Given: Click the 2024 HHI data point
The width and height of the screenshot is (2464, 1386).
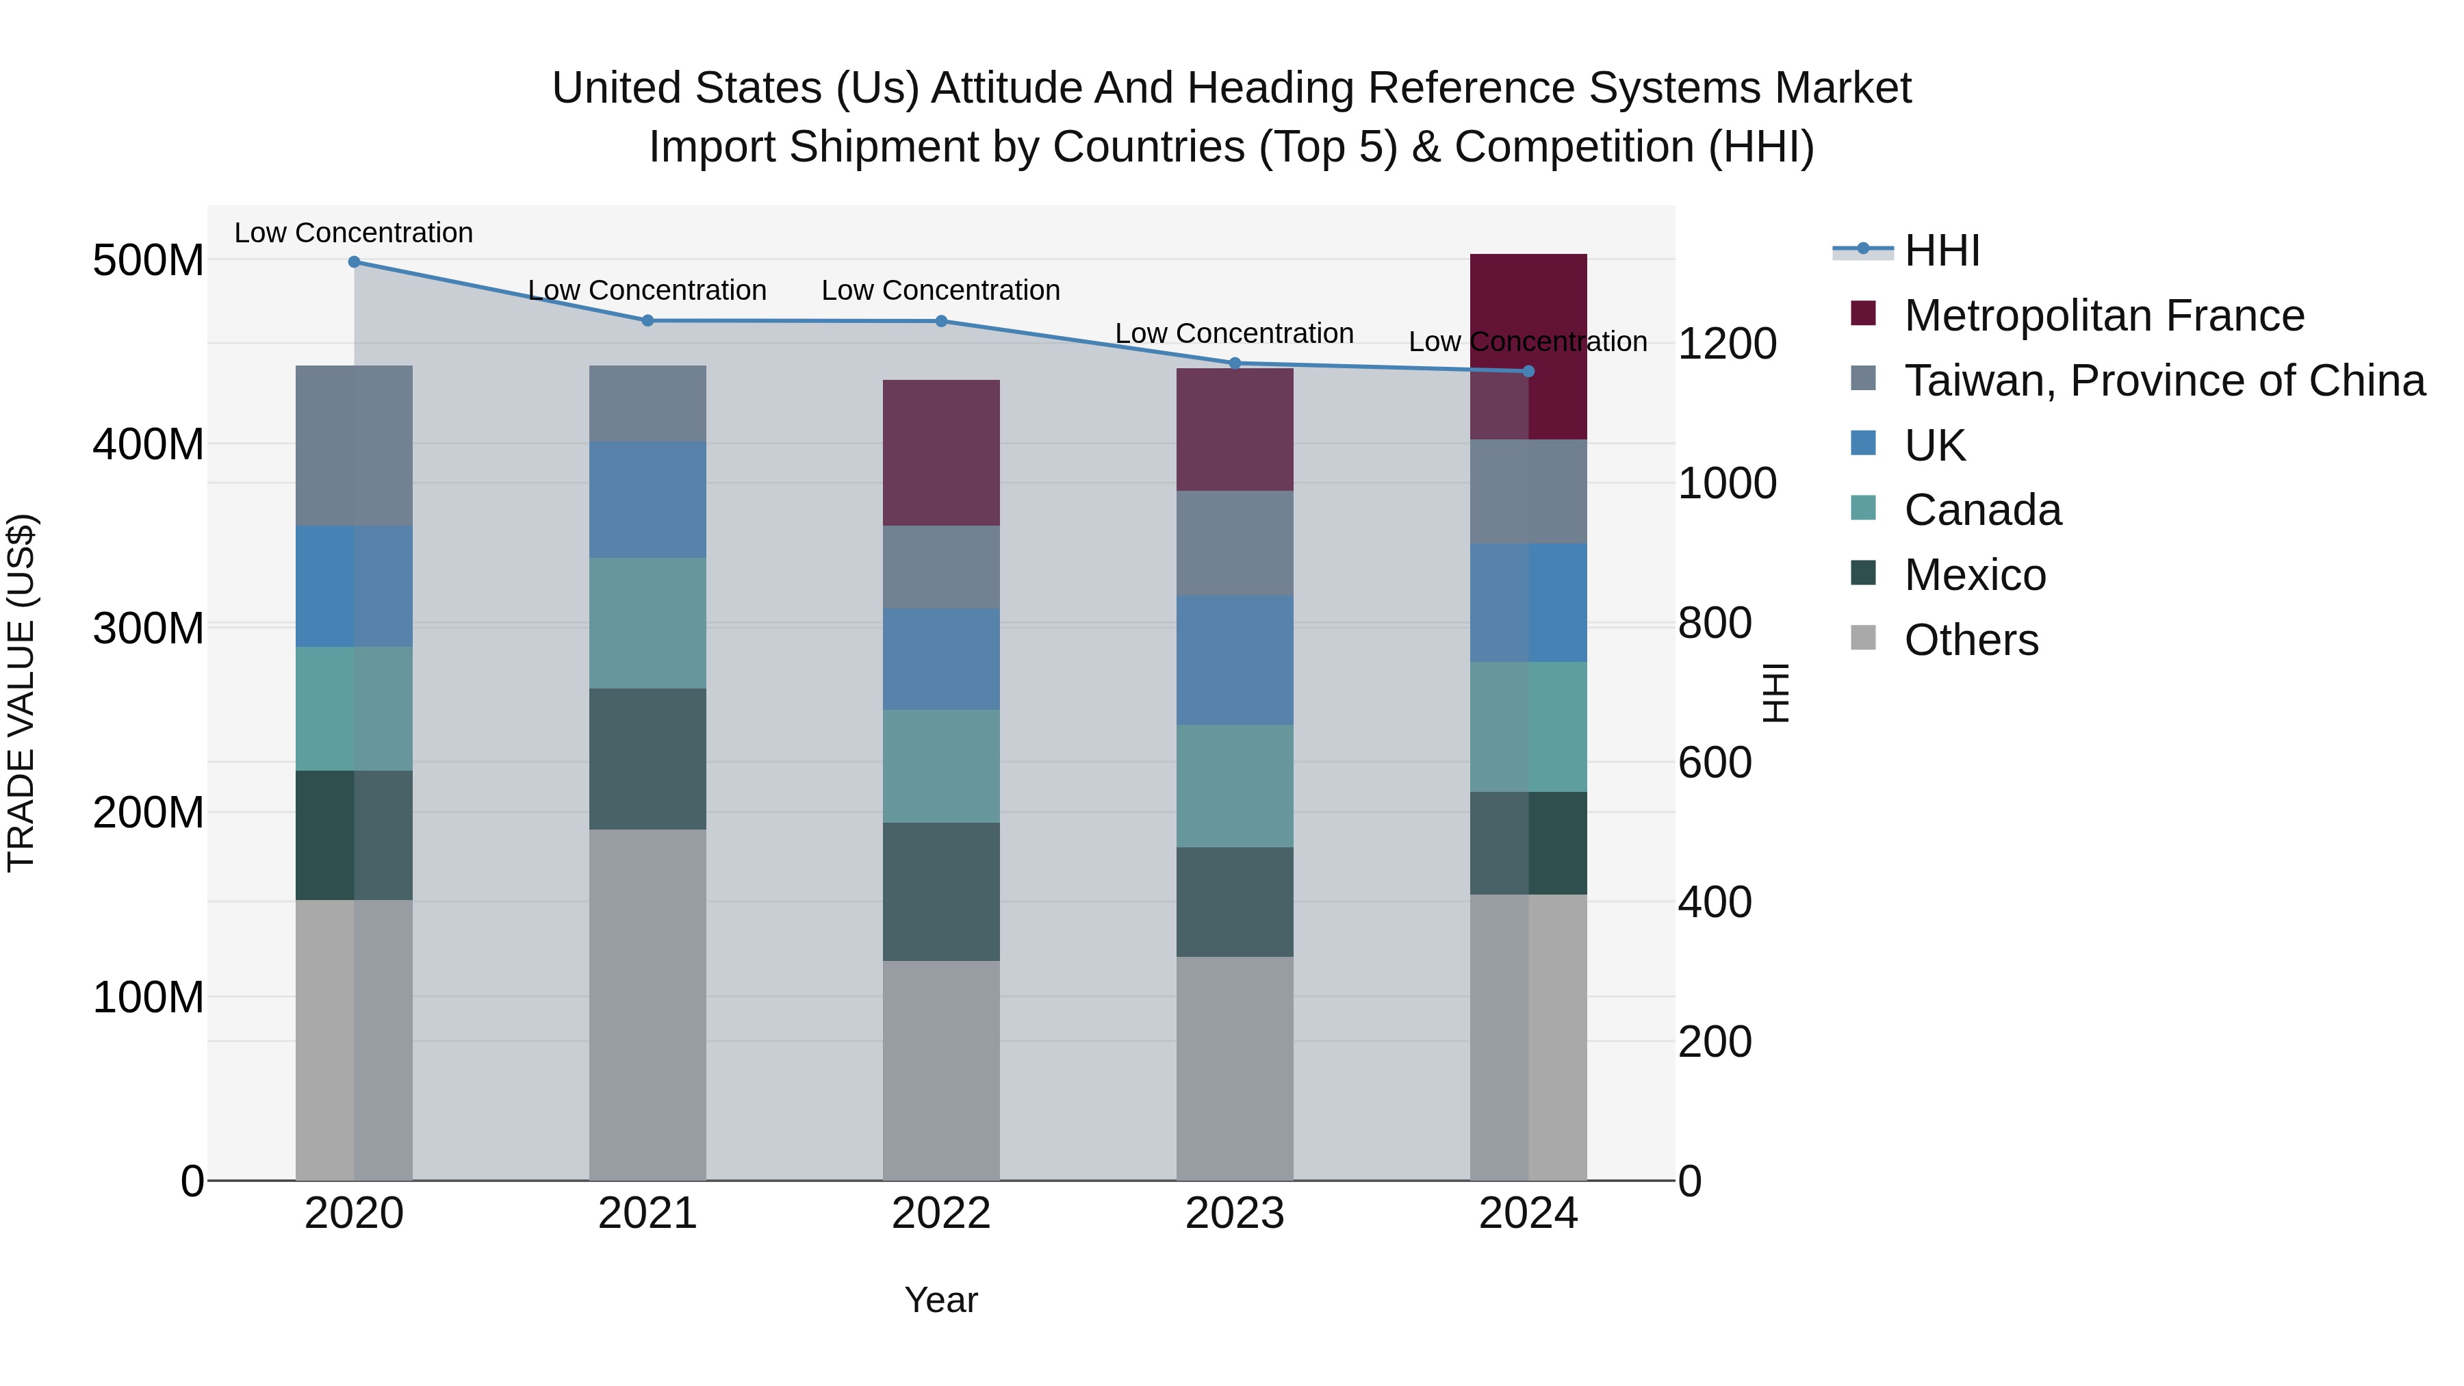Looking at the screenshot, I should point(1528,371).
